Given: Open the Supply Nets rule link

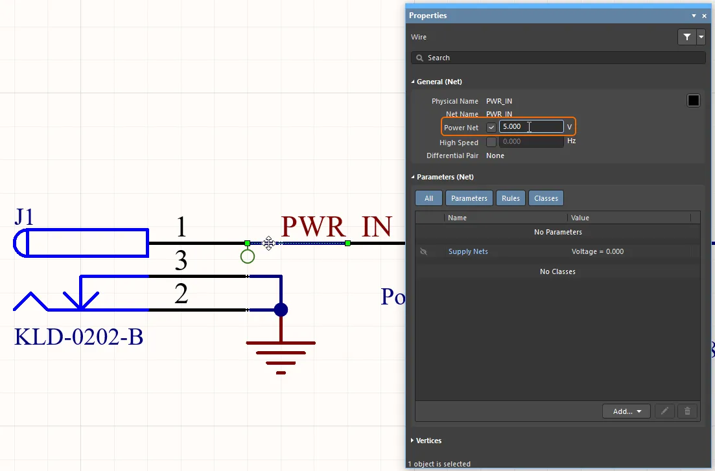Looking at the screenshot, I should coord(468,251).
